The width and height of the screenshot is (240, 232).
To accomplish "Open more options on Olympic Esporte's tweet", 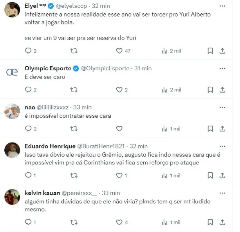I will [x=222, y=68].
